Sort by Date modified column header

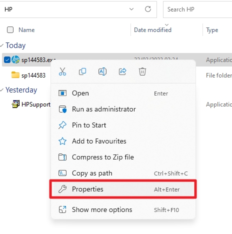(x=152, y=30)
